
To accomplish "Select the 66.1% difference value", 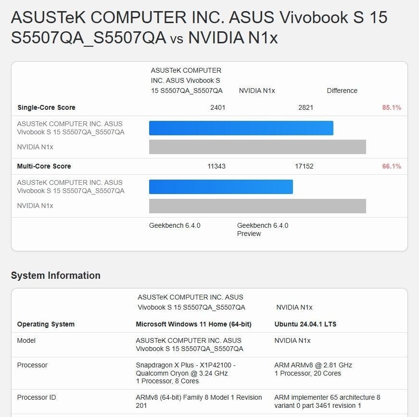I will pos(392,166).
